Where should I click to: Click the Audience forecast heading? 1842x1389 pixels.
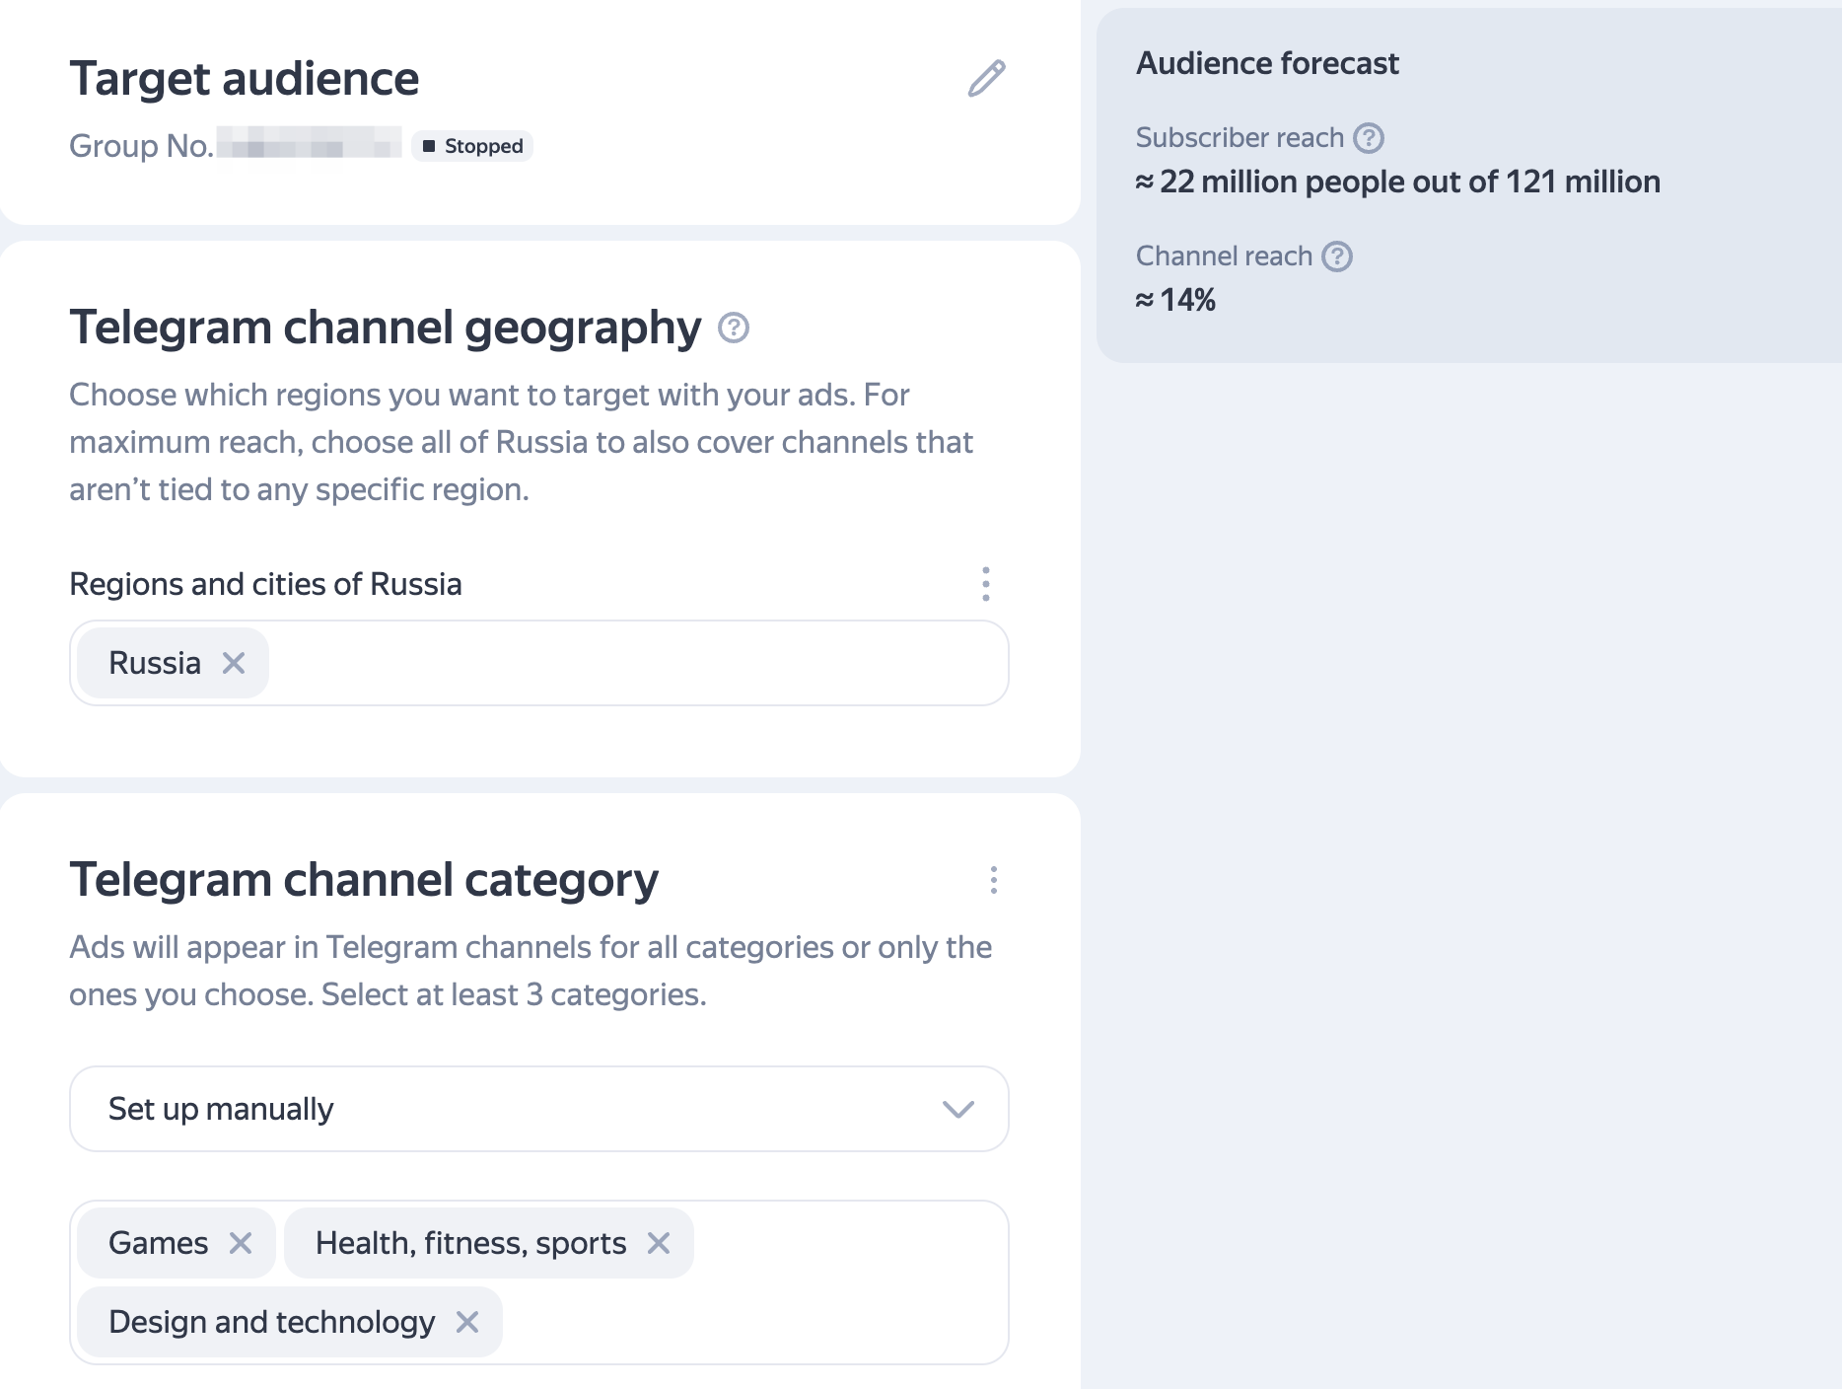point(1267,63)
